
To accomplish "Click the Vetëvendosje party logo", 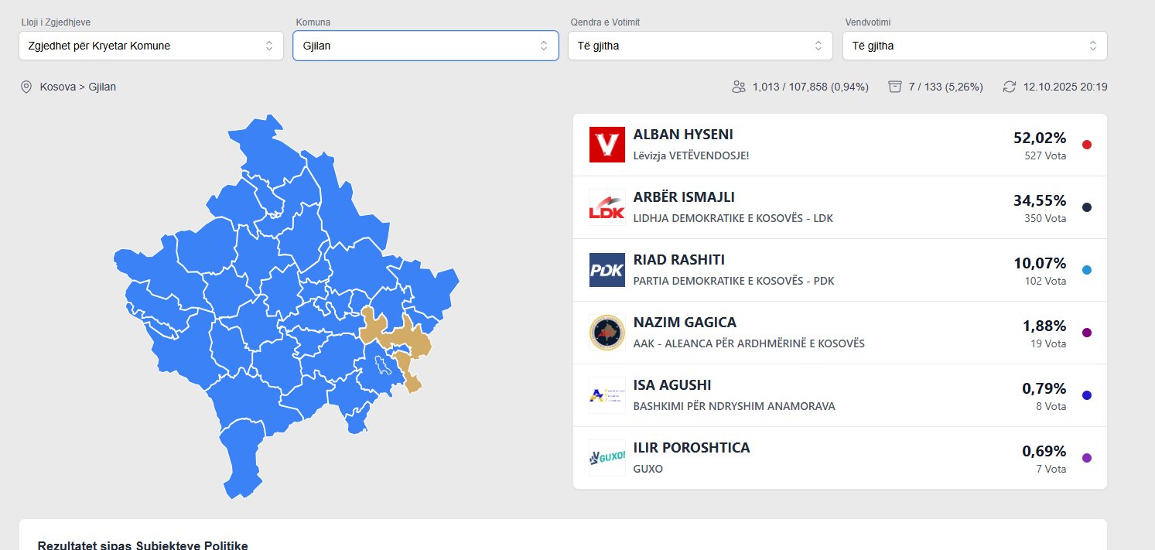I will pos(607,145).
